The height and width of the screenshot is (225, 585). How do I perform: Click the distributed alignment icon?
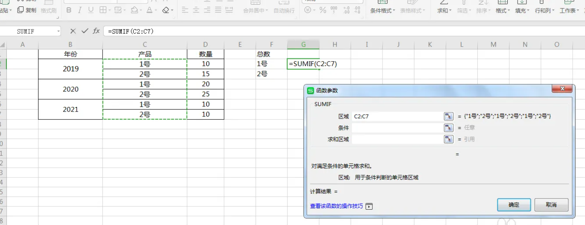229,10
